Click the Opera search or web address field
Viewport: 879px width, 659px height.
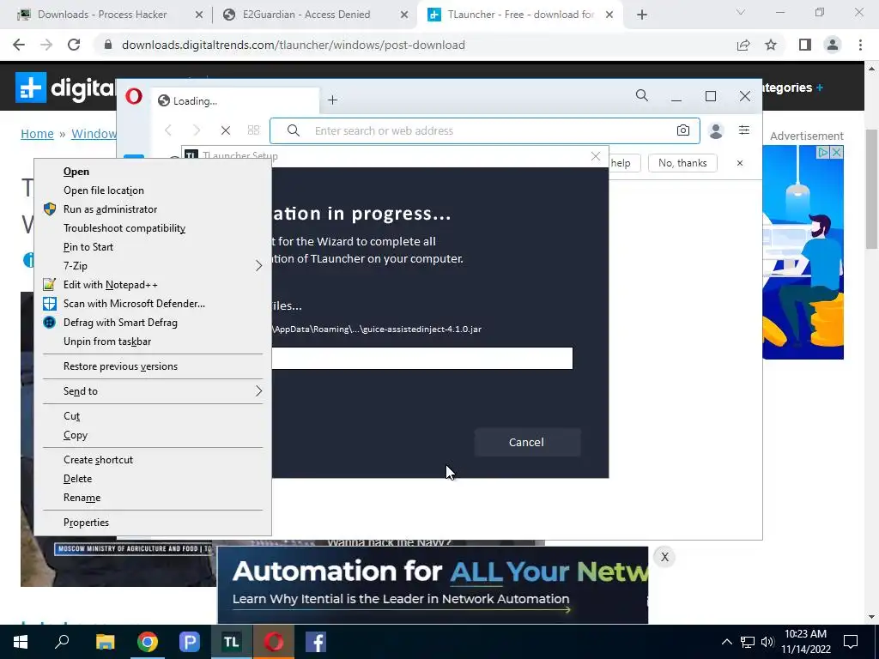tap(485, 130)
